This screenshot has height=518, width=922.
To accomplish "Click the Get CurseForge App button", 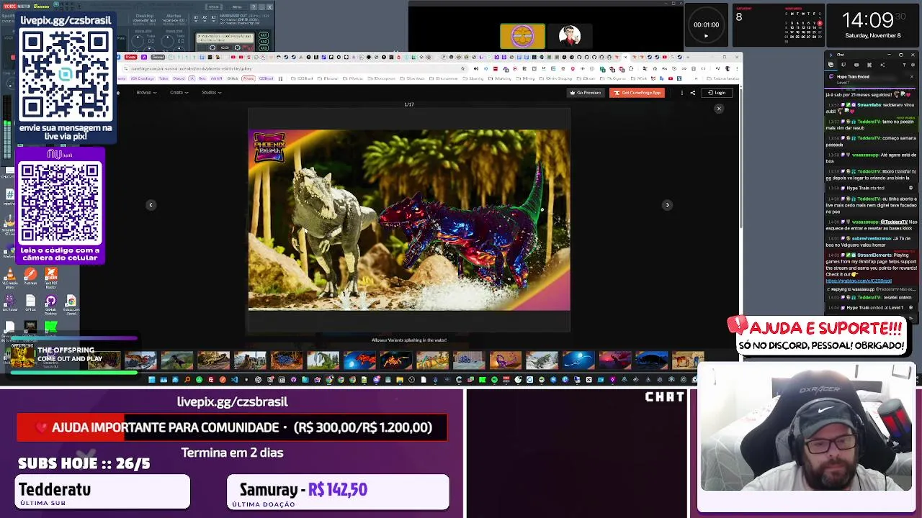I will click(x=637, y=93).
